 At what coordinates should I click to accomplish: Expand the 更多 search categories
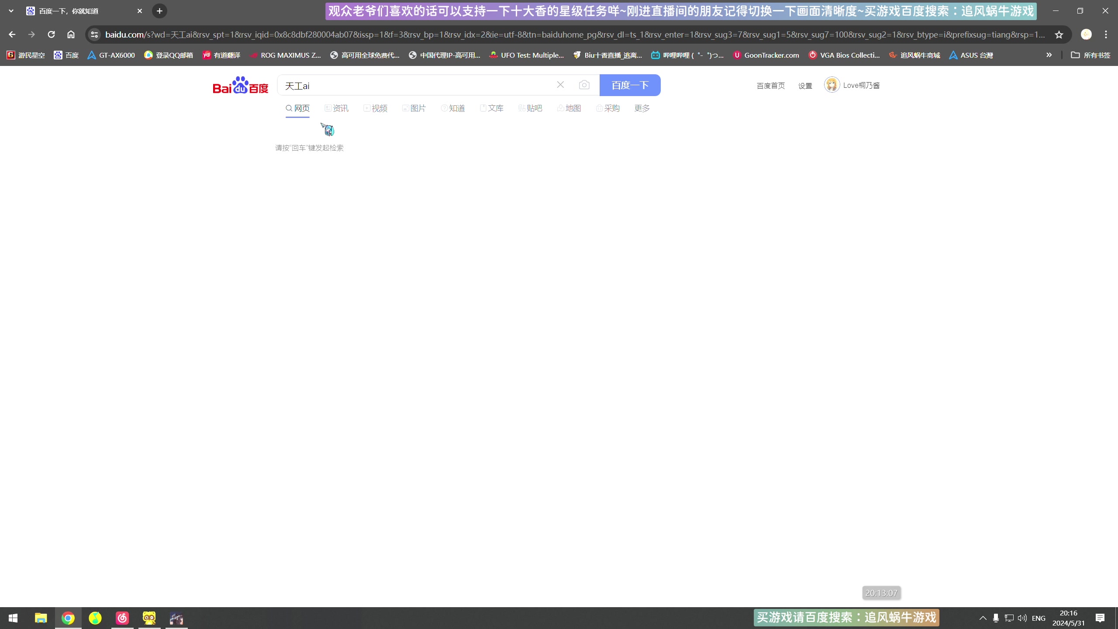pyautogui.click(x=642, y=108)
